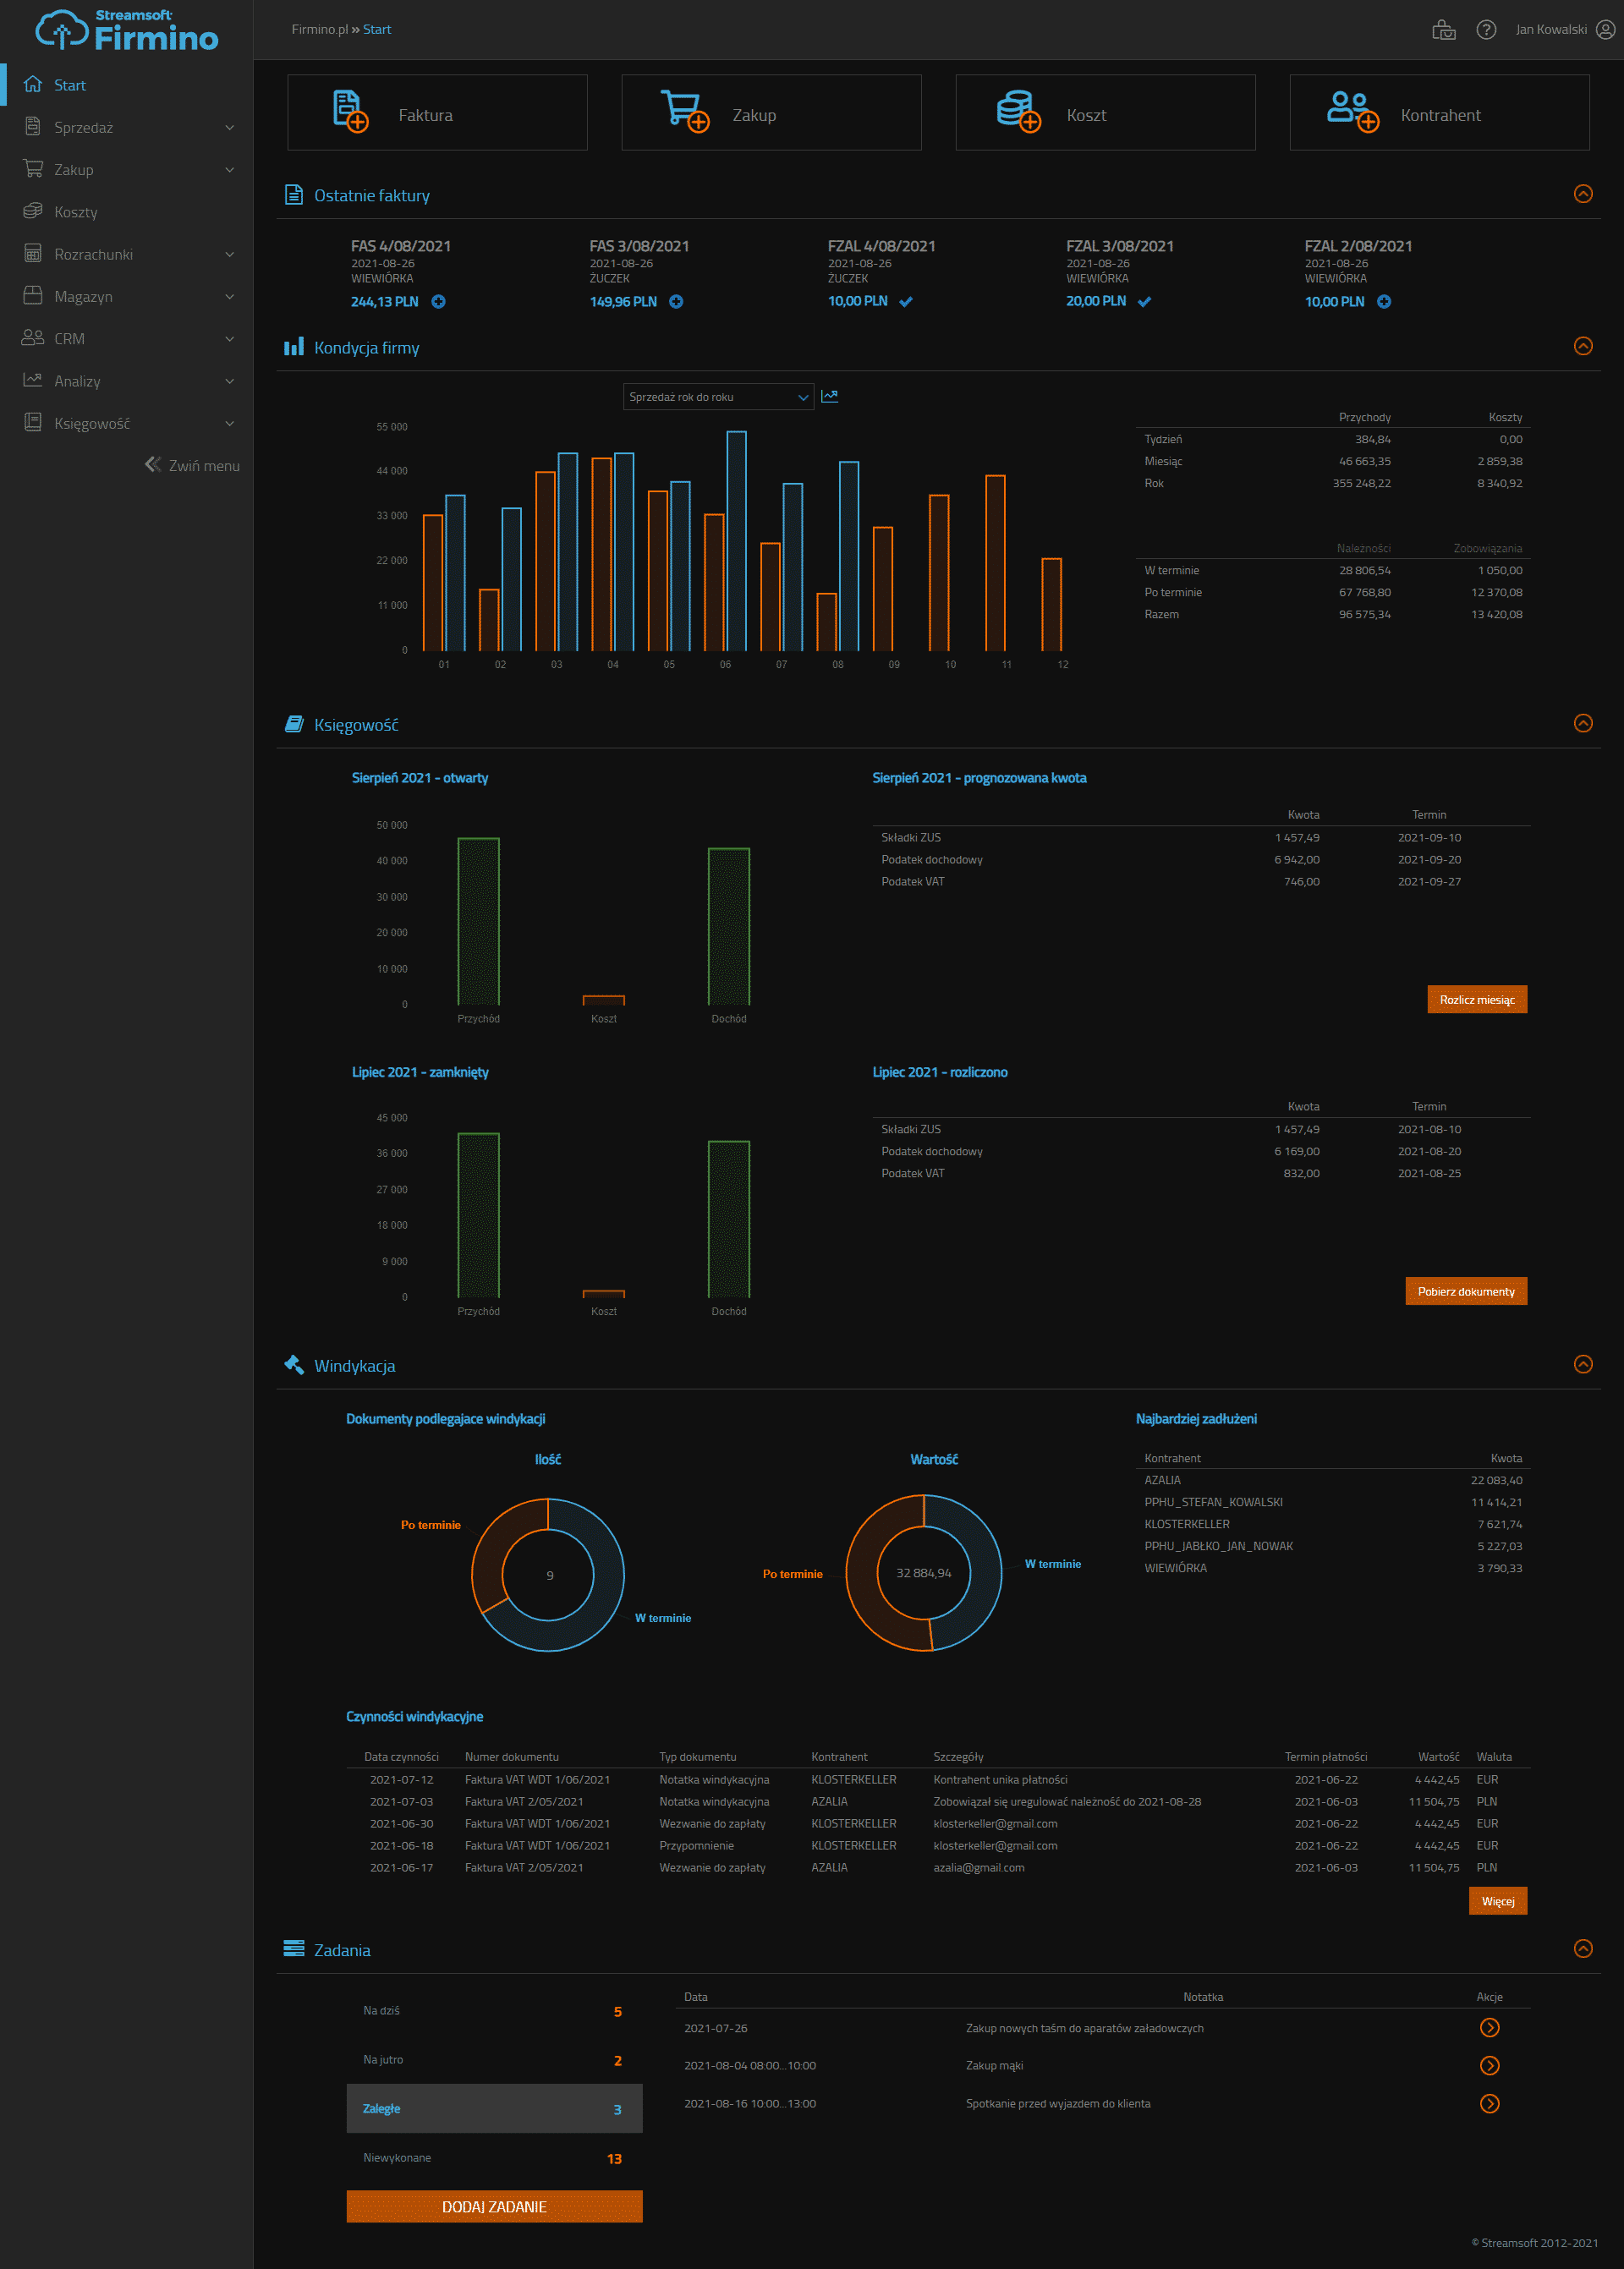Click the Księgowość book section icon

[293, 724]
